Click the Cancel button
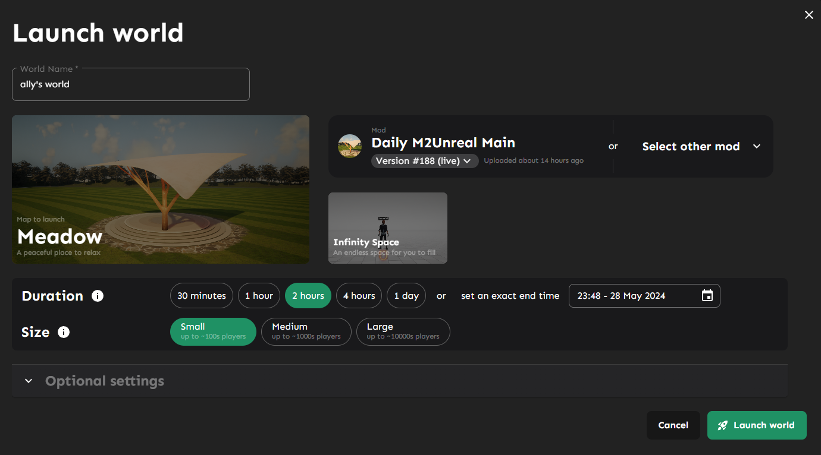Viewport: 821px width, 455px height. (x=673, y=425)
